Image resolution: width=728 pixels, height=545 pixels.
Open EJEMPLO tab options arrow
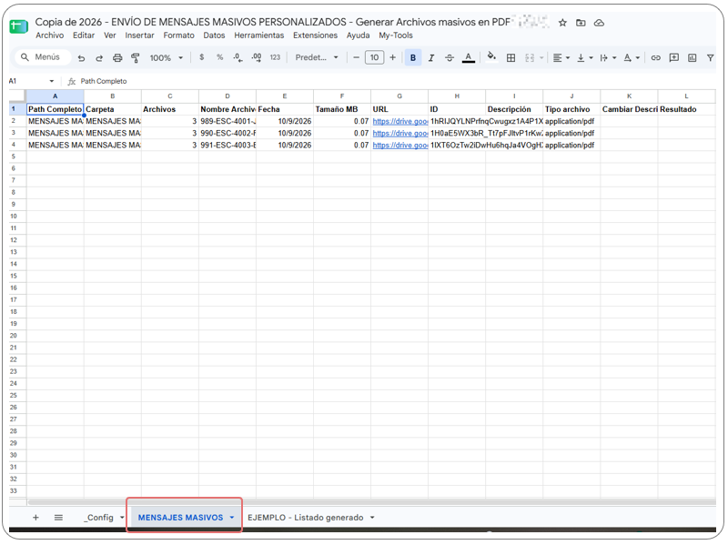point(372,517)
